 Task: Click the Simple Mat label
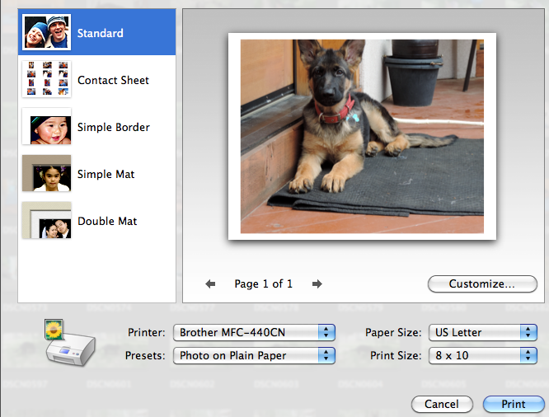coord(106,174)
